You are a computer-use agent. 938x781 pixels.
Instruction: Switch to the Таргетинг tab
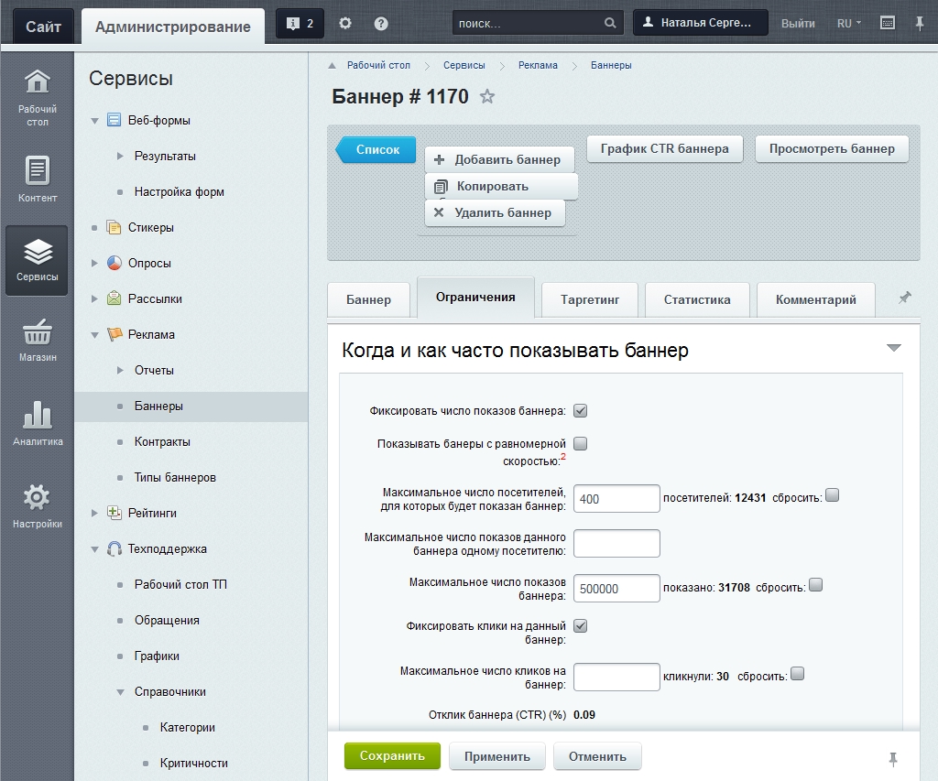590,299
